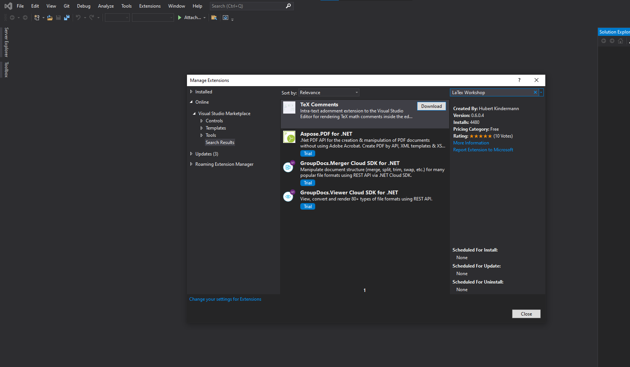Open the Toolbox side tab
This screenshot has width=630, height=367.
(6, 69)
